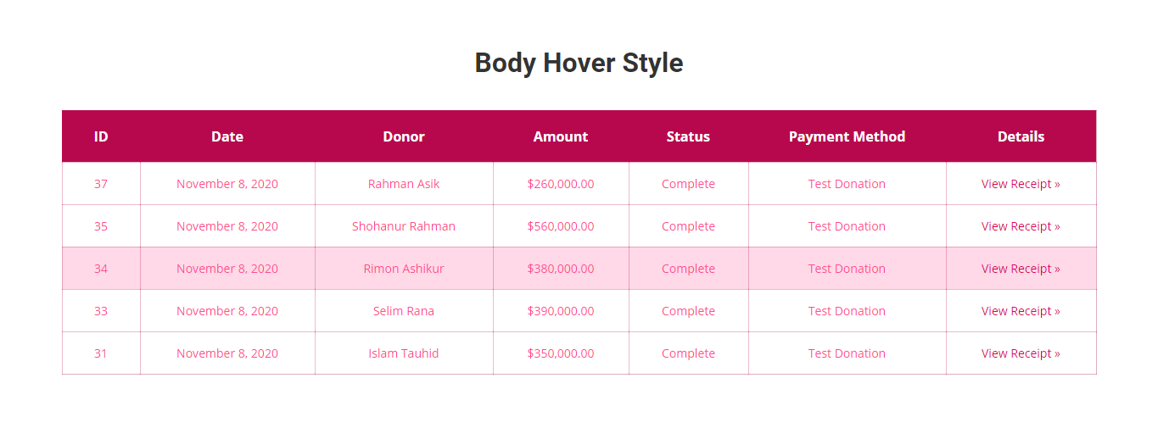Open View Receipt for donation 35
Viewport: 1158px width, 428px height.
[x=1020, y=226]
